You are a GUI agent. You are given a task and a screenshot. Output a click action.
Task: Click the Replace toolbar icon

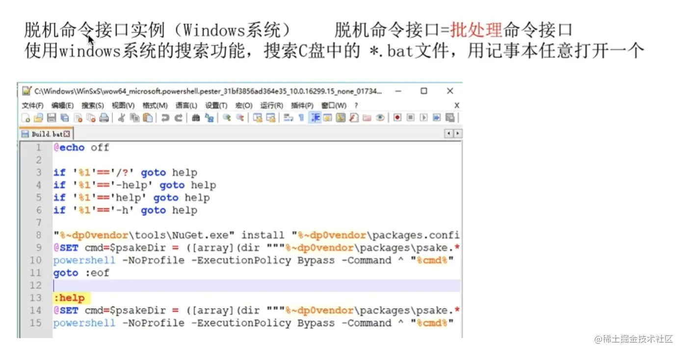pyautogui.click(x=210, y=118)
